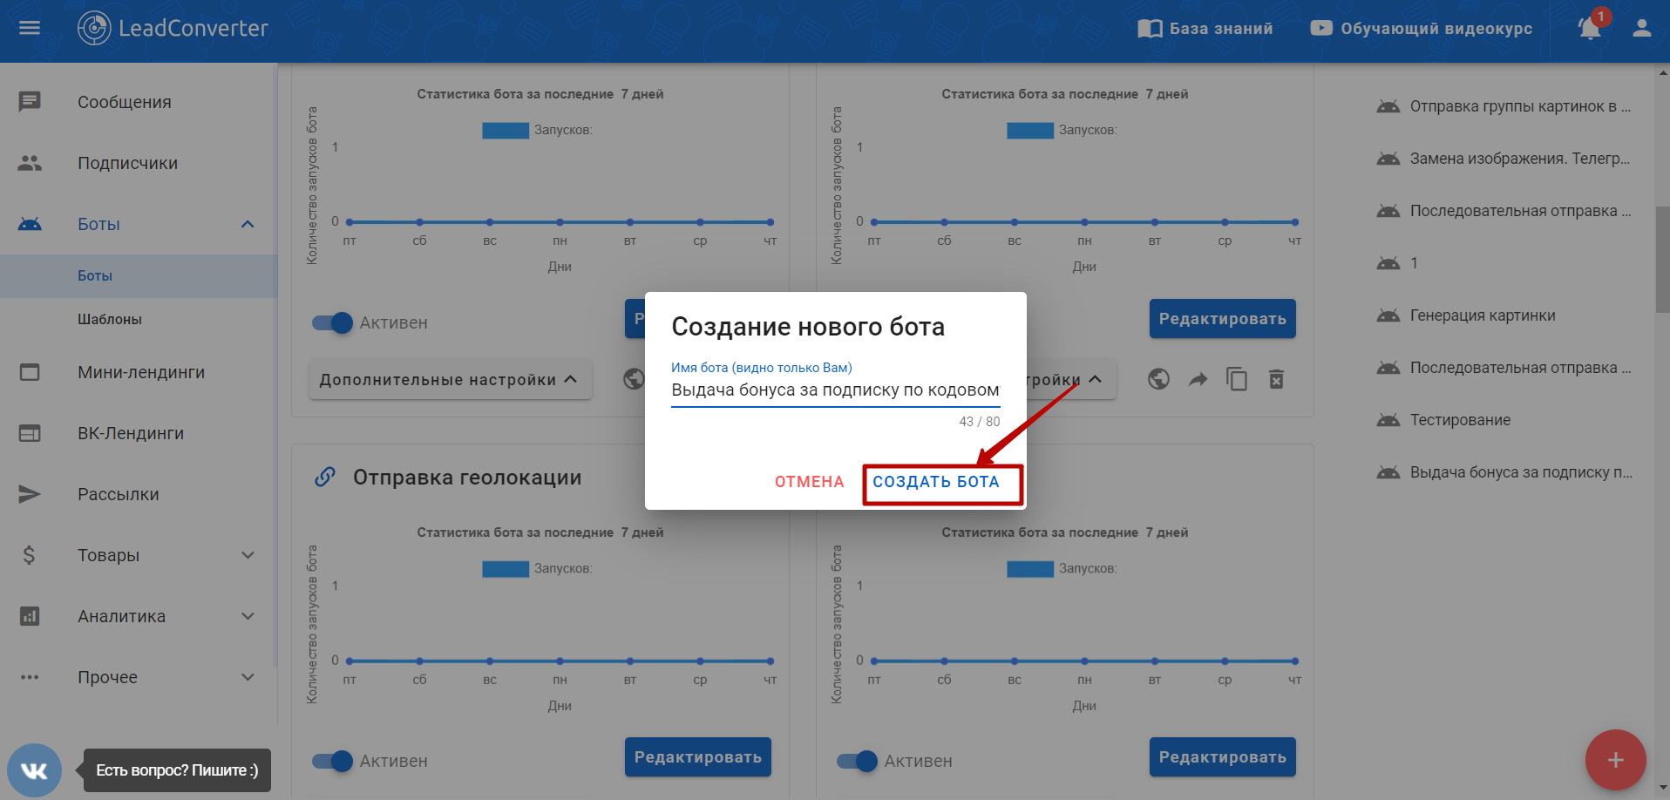
Task: Click the copy bot icon
Action: [1236, 379]
